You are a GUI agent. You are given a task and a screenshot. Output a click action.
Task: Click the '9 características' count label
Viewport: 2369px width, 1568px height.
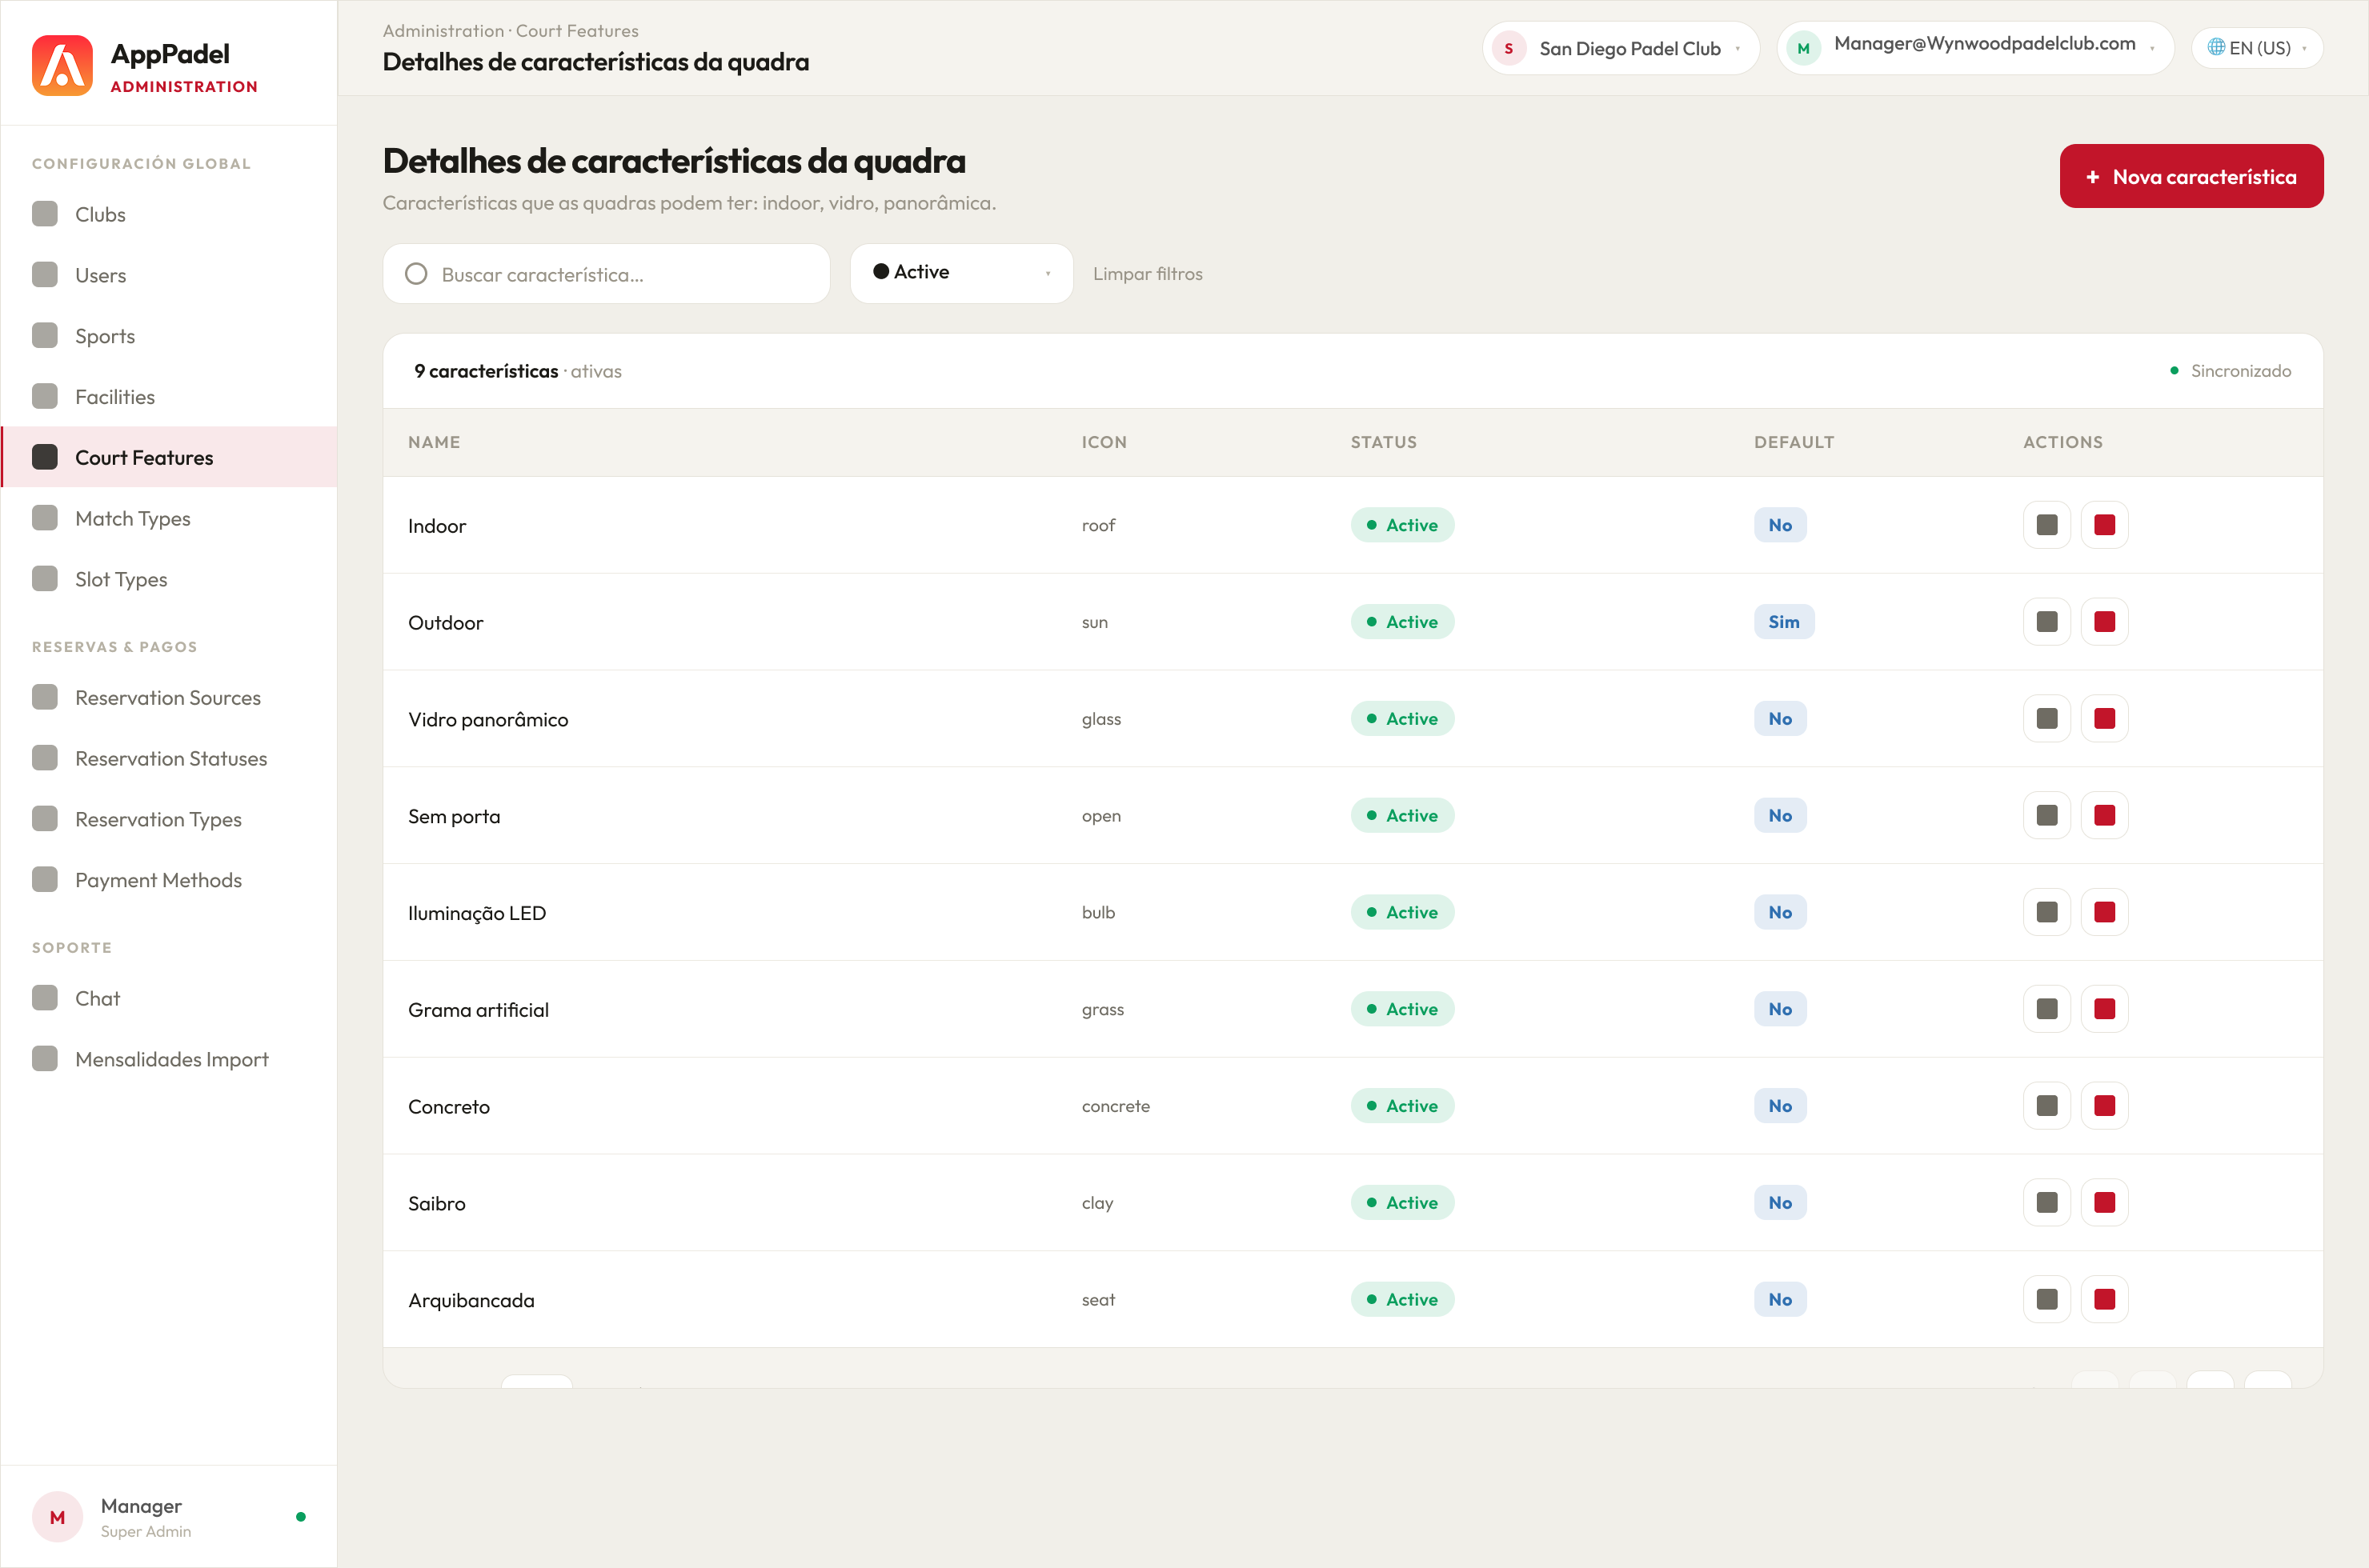pyautogui.click(x=487, y=371)
